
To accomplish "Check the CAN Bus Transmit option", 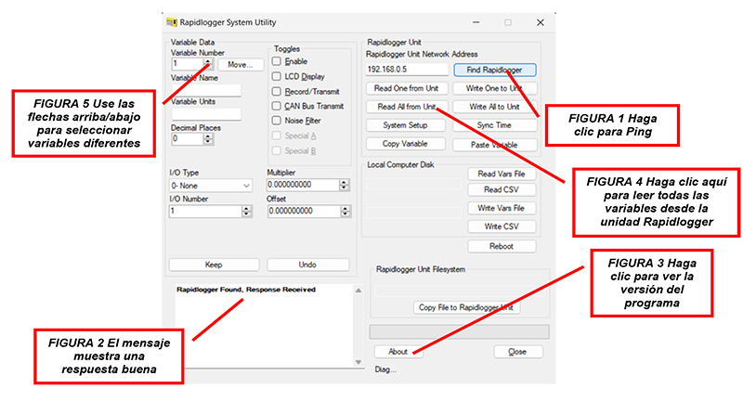I will (x=277, y=106).
